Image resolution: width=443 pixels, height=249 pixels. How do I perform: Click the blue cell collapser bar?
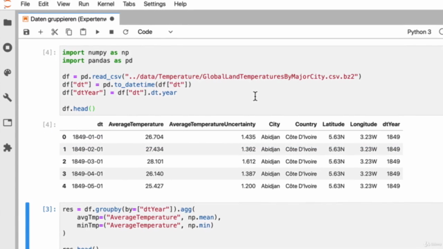pyautogui.click(x=27, y=225)
